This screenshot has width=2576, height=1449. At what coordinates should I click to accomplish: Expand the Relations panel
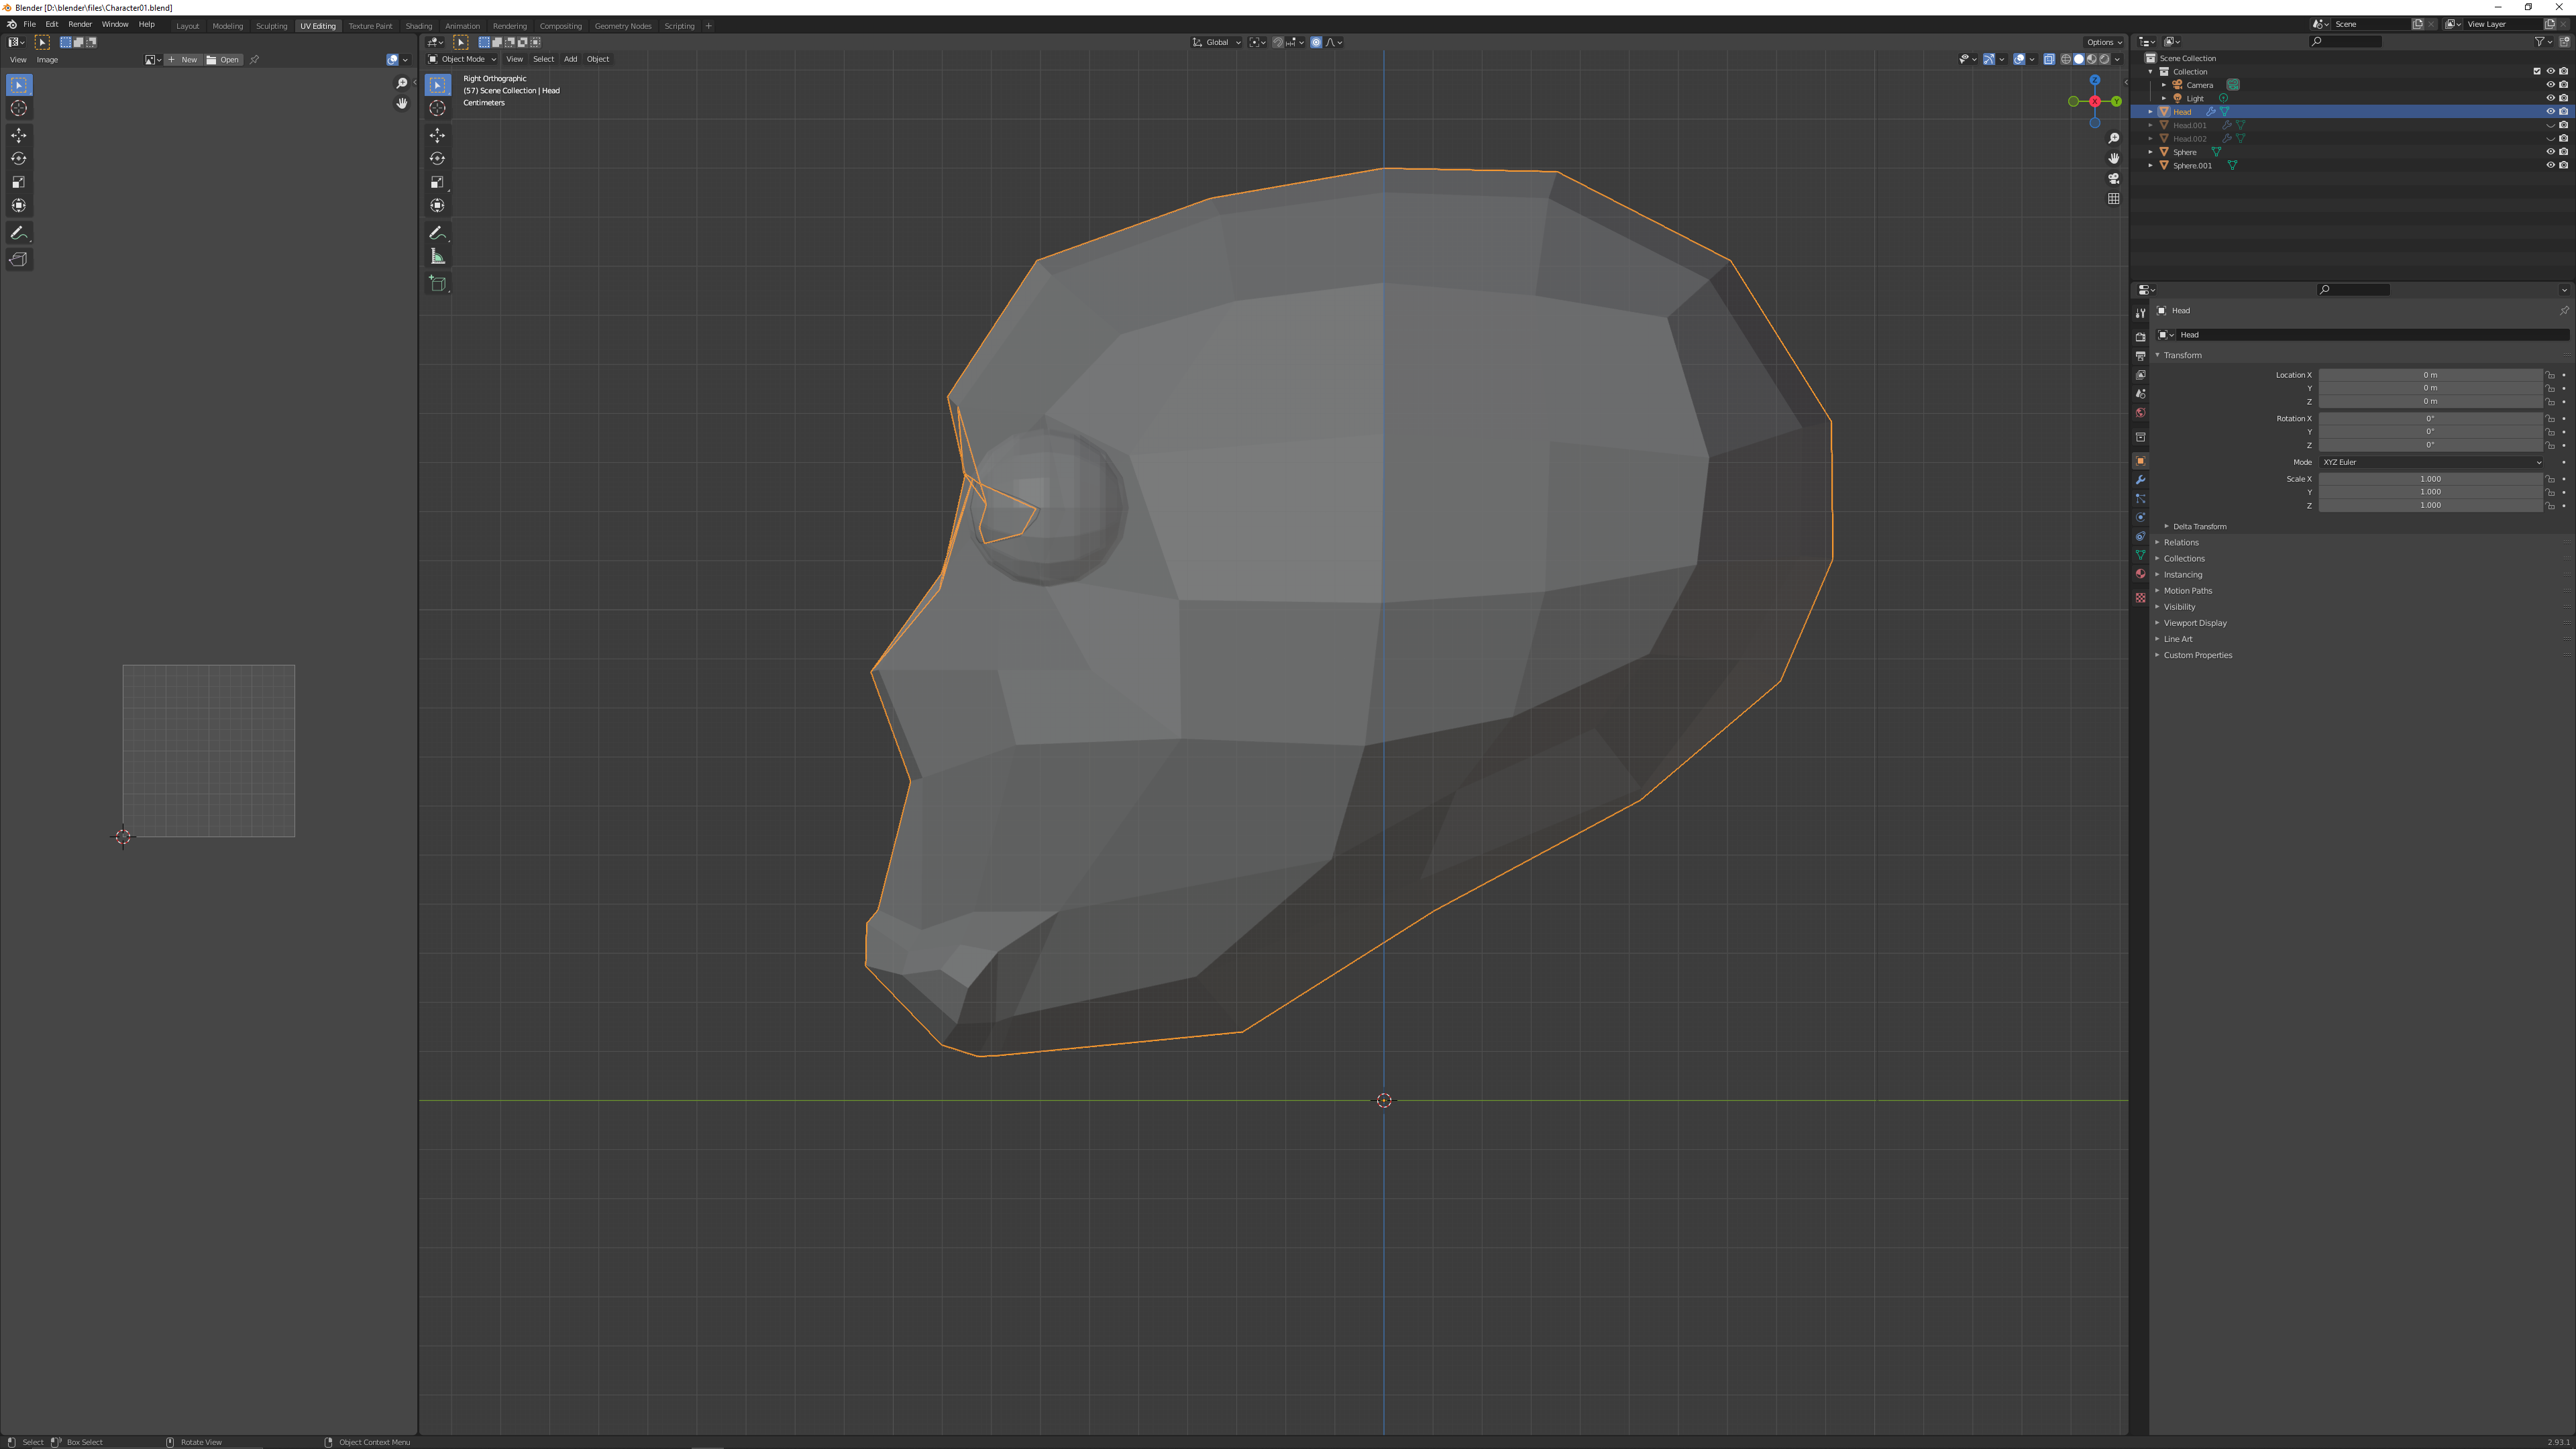tap(2181, 542)
